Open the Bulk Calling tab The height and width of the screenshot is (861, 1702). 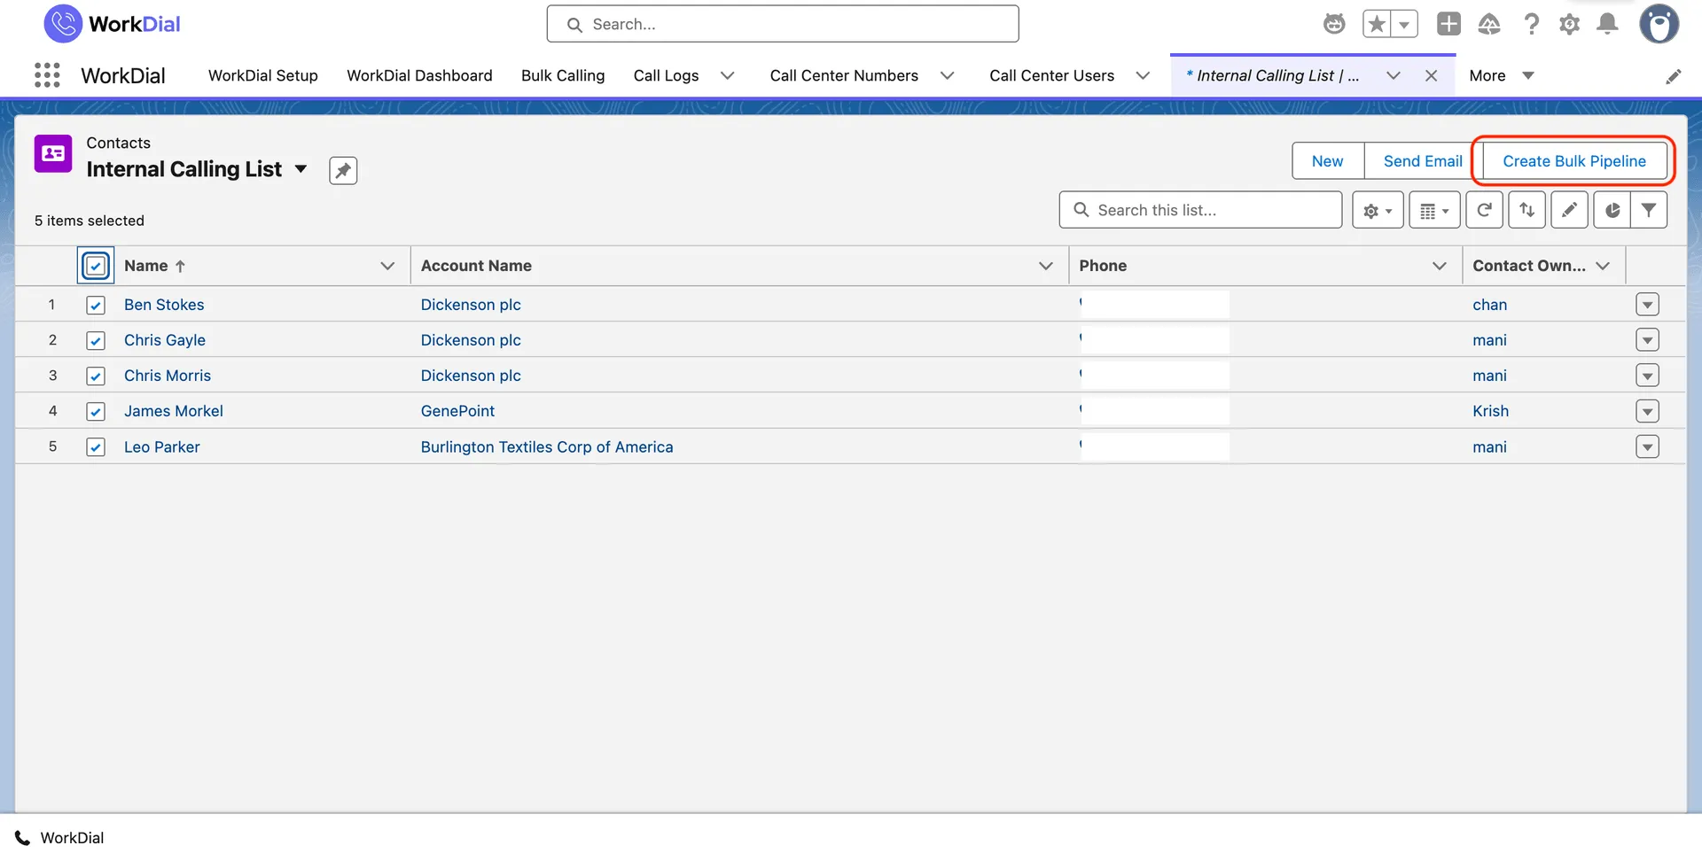tap(563, 75)
